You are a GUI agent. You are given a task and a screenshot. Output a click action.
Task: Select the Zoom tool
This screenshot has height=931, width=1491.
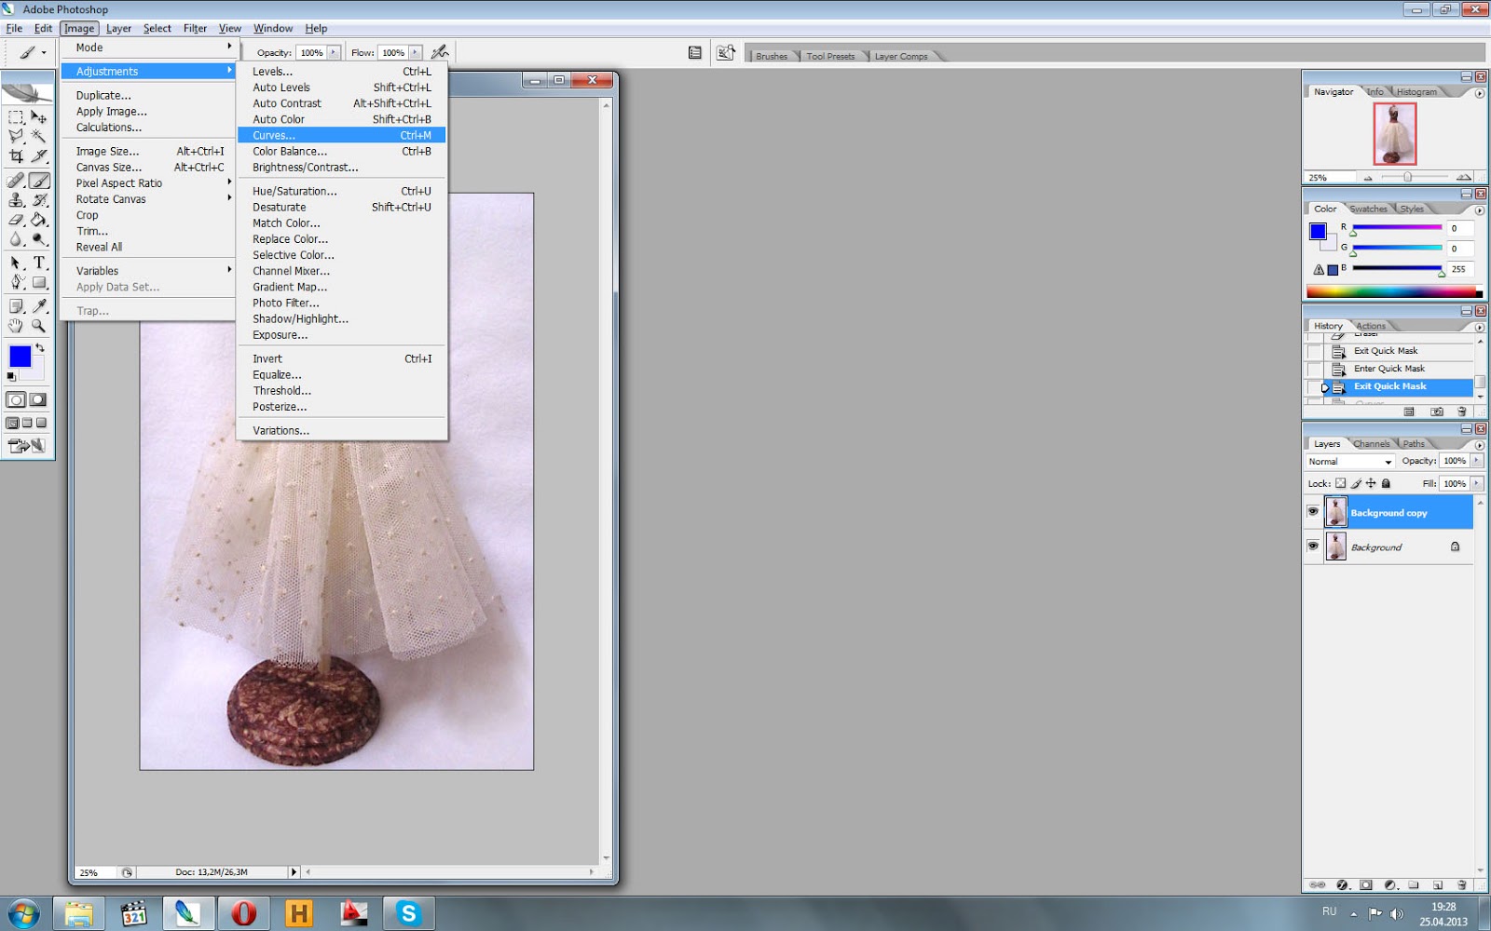coord(39,326)
